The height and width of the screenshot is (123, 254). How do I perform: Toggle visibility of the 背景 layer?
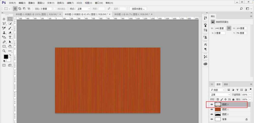212,119
